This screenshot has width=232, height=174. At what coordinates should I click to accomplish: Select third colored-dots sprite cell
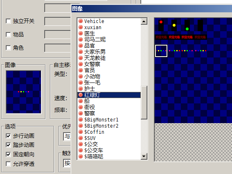point(187,51)
